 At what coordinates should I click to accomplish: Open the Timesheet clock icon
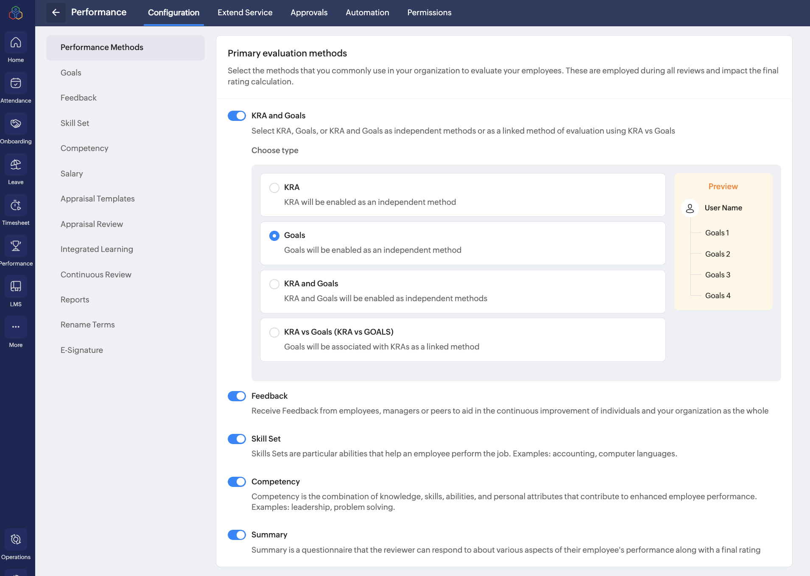pos(16,206)
